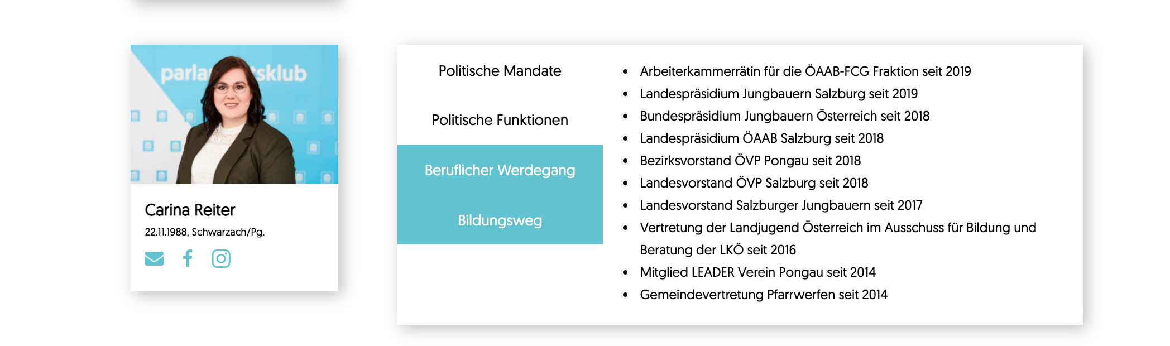Open Carina Reiter's Facebook page icon

pos(188,258)
